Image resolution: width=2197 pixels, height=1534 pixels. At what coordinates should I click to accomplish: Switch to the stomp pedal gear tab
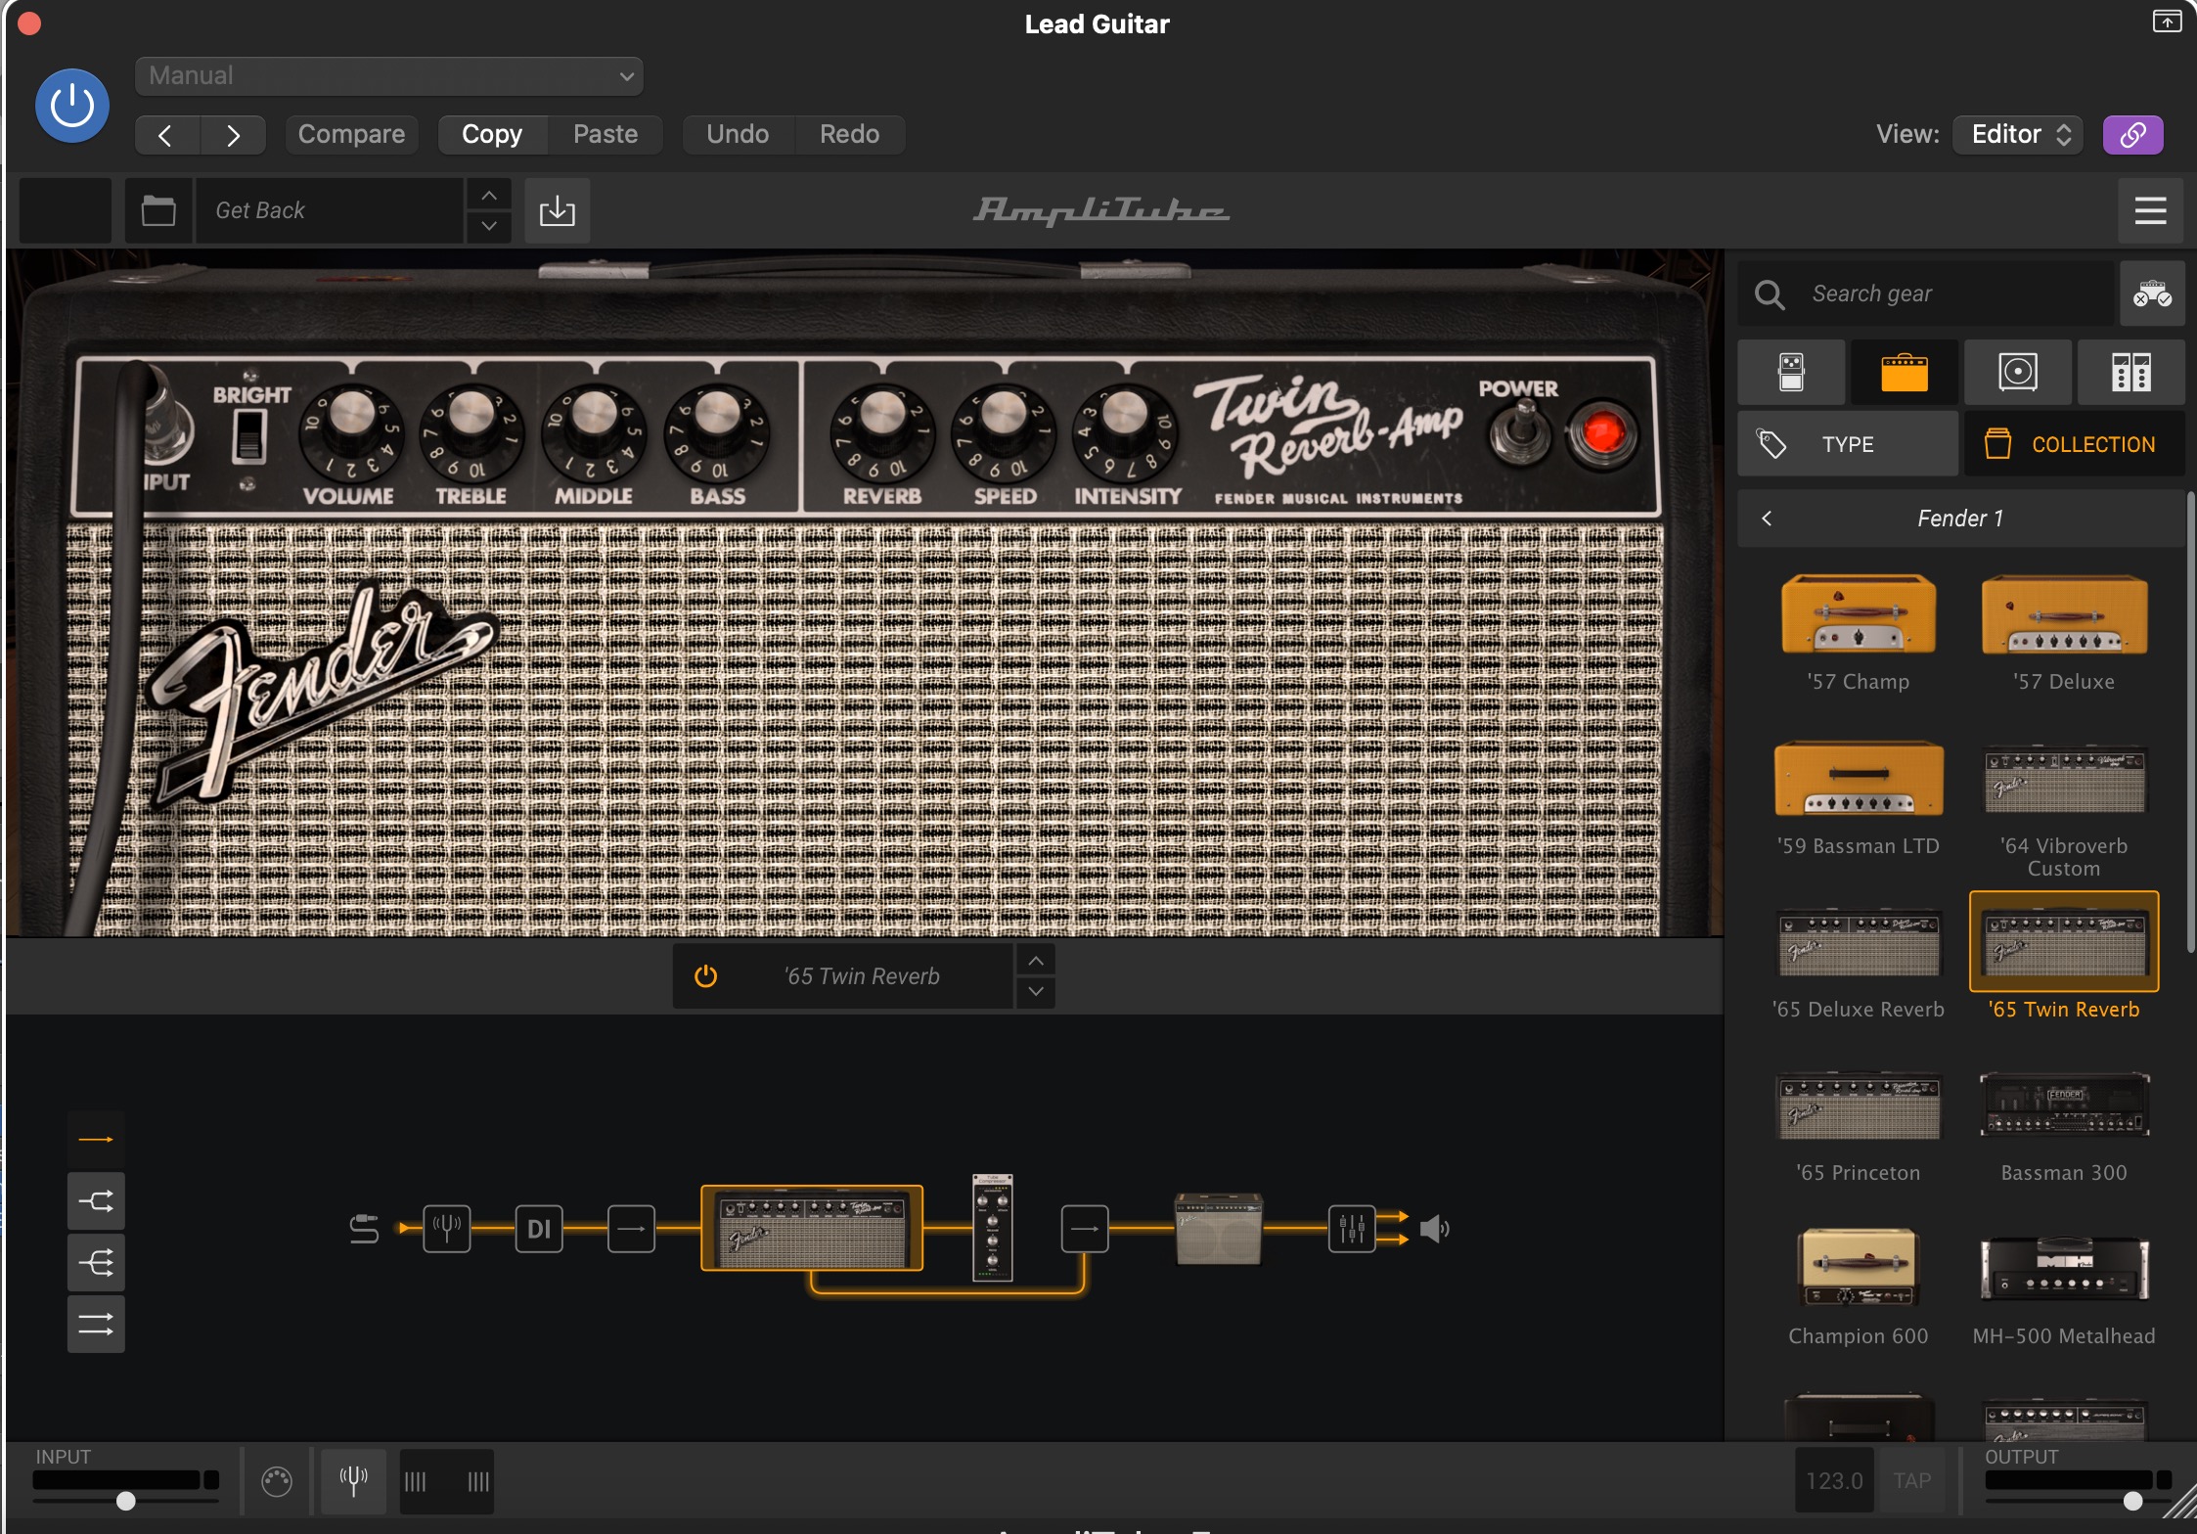(1791, 373)
